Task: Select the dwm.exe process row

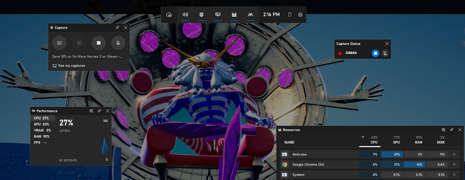Action: coord(370,154)
